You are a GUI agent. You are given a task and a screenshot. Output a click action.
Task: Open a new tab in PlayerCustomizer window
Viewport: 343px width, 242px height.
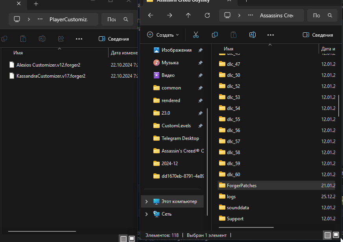[x=36, y=4]
